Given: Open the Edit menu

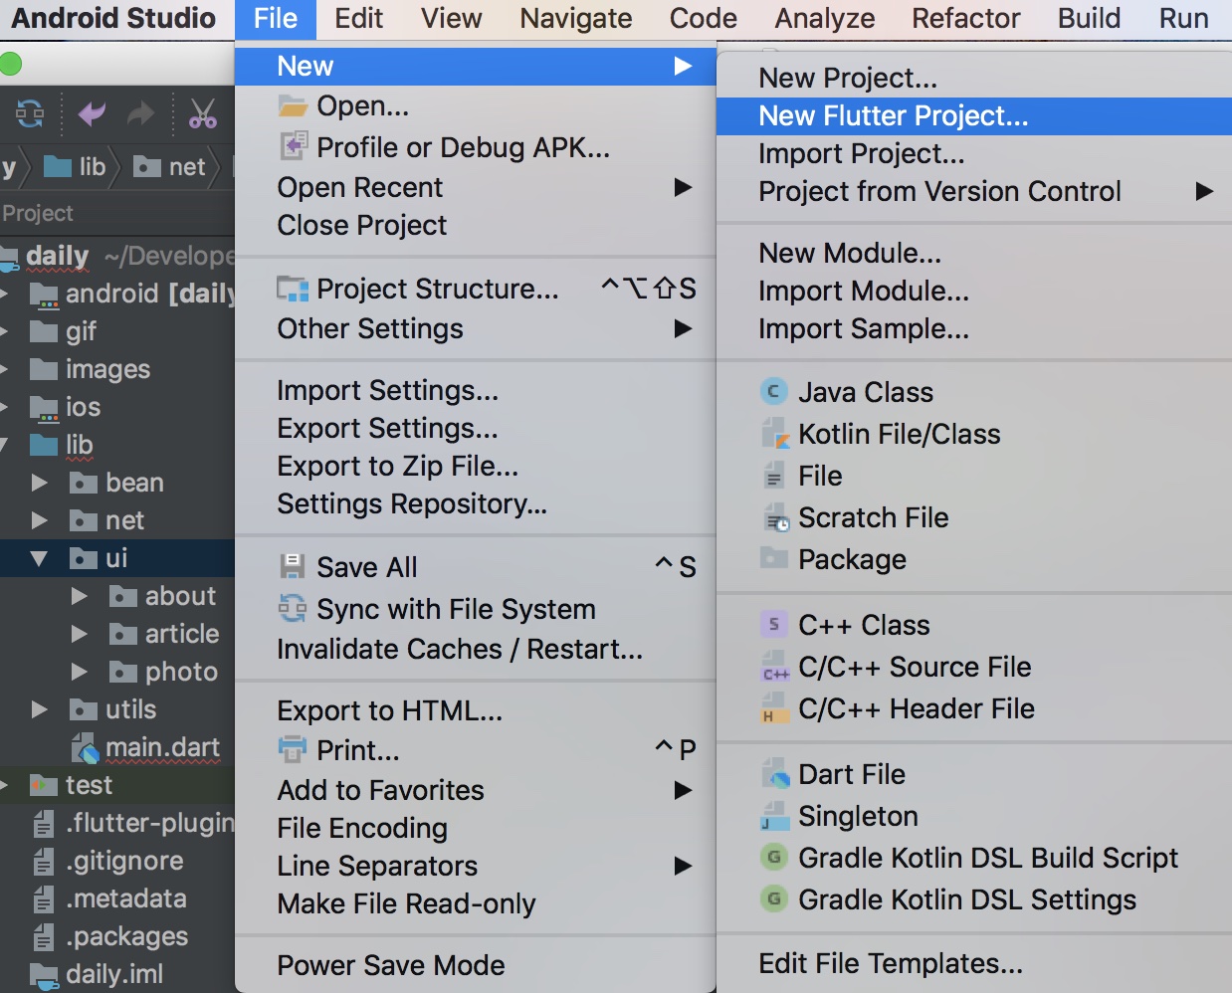Looking at the screenshot, I should coord(359,18).
